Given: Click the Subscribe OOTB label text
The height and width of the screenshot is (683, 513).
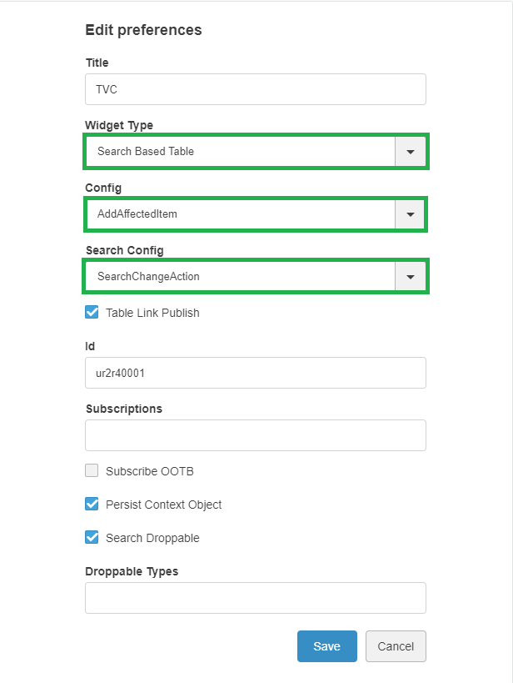Looking at the screenshot, I should (149, 471).
